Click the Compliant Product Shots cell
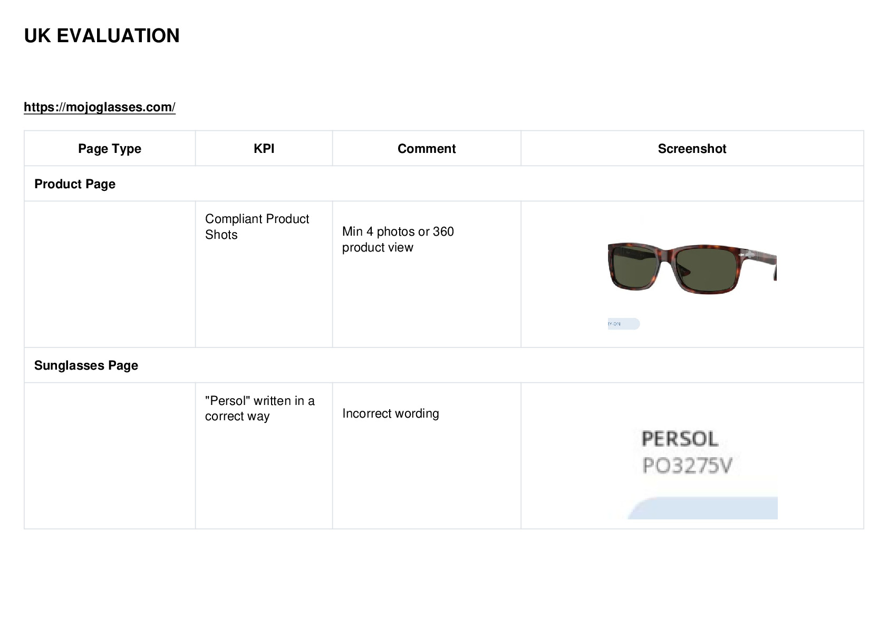The height and width of the screenshot is (628, 888). tap(264, 274)
